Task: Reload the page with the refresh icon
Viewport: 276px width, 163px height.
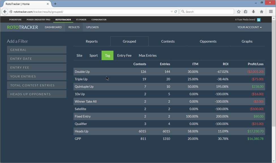Action: [176, 12]
